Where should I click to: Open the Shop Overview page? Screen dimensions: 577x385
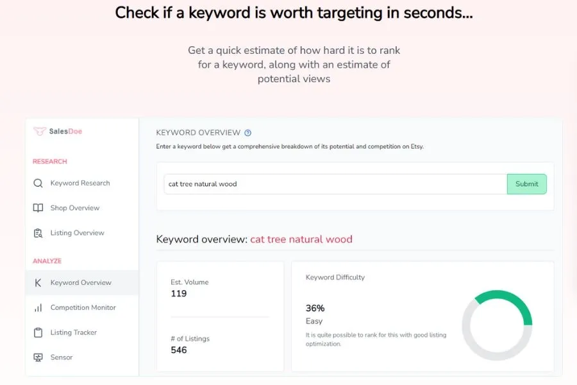75,208
